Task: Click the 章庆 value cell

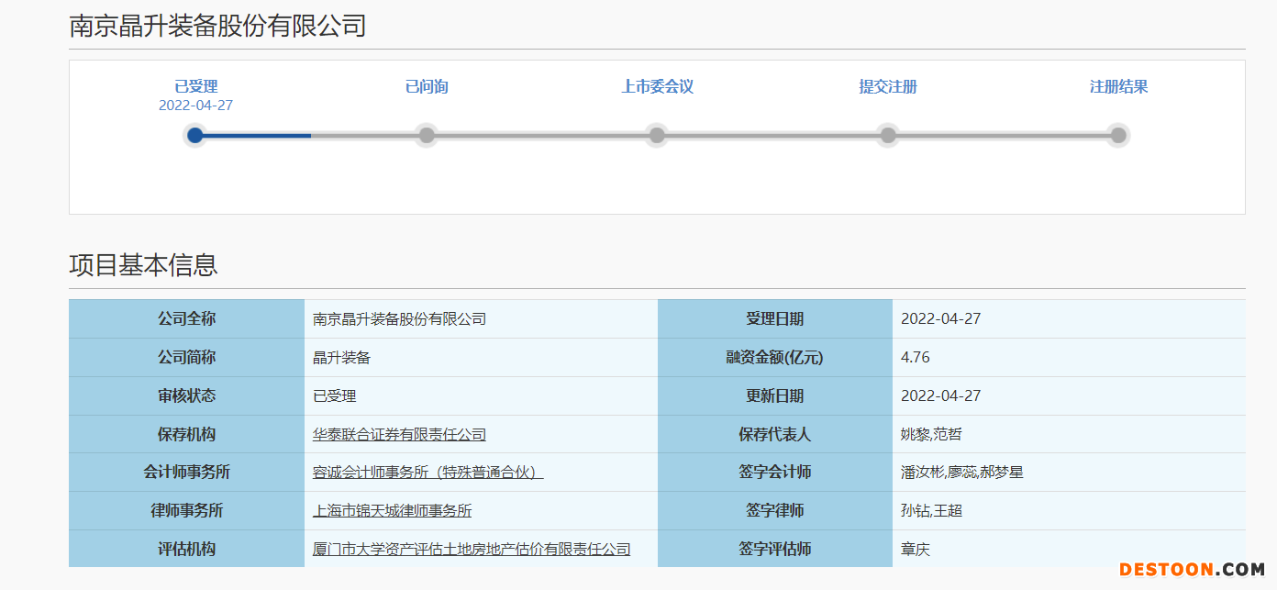Action: pyautogui.click(x=1069, y=550)
